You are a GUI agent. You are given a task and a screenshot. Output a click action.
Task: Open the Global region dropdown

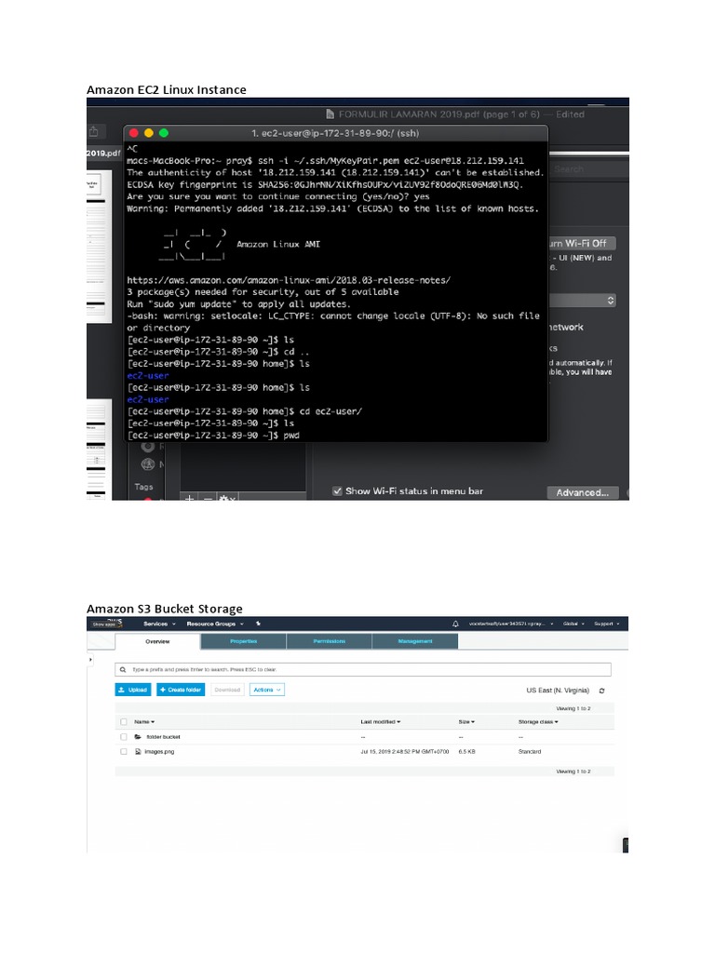point(573,624)
